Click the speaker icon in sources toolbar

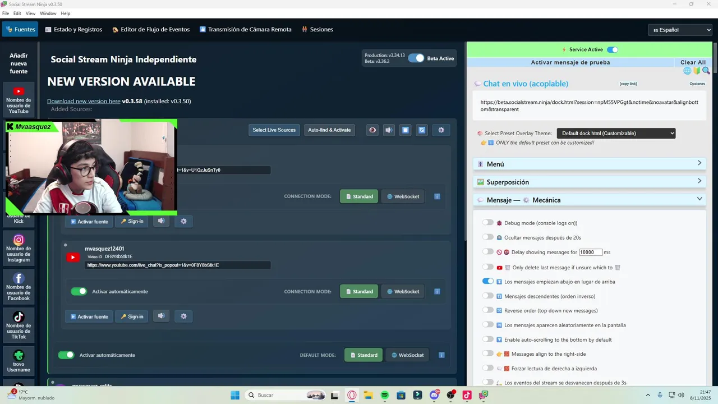389,130
